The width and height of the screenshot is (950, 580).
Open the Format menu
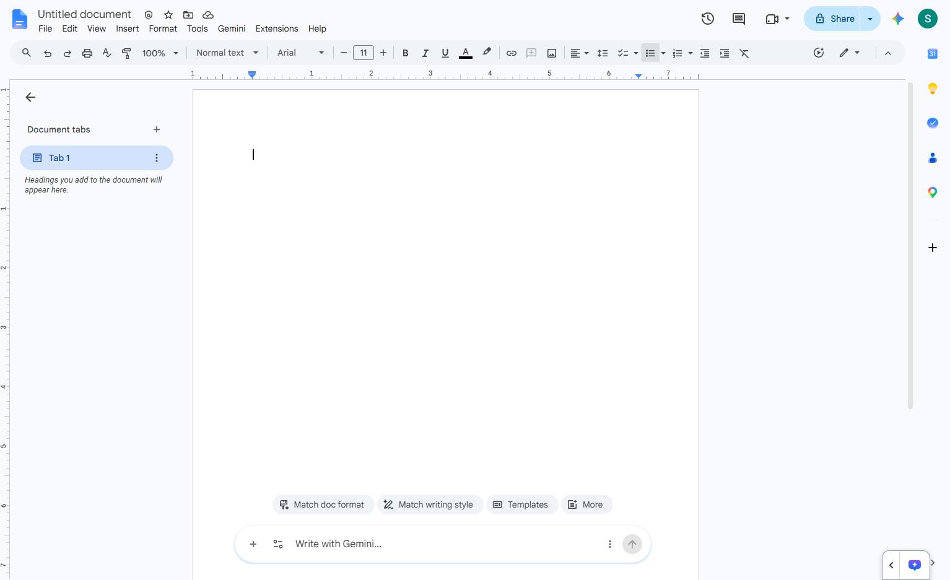pos(163,28)
